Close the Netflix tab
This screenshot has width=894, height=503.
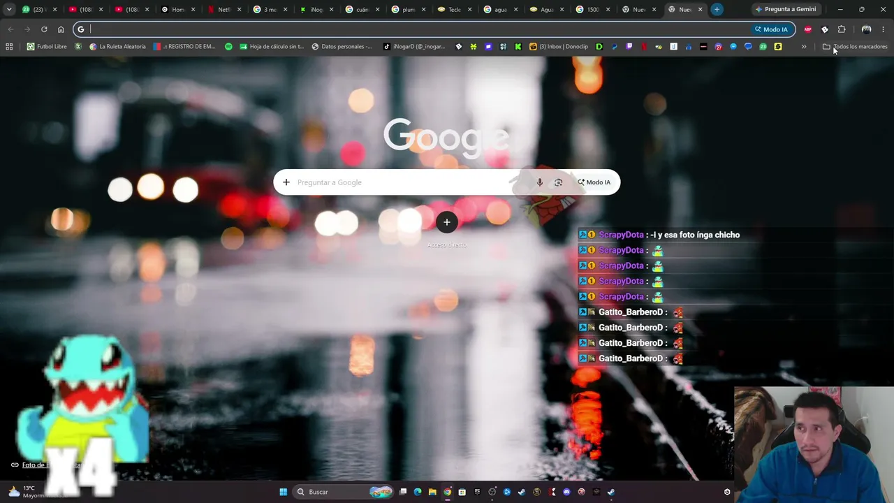pos(239,9)
